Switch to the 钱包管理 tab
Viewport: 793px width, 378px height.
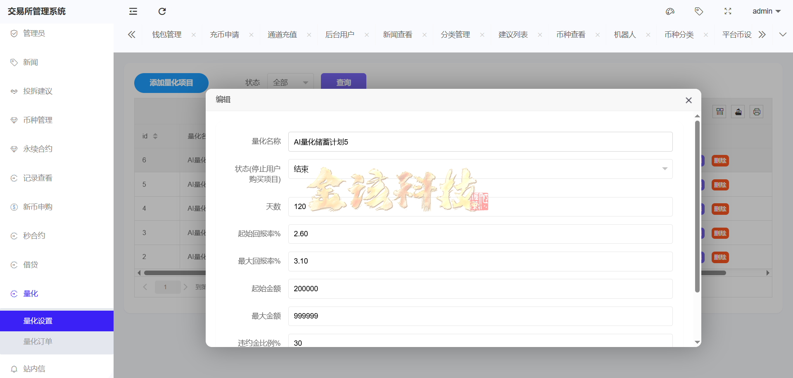tap(166, 35)
